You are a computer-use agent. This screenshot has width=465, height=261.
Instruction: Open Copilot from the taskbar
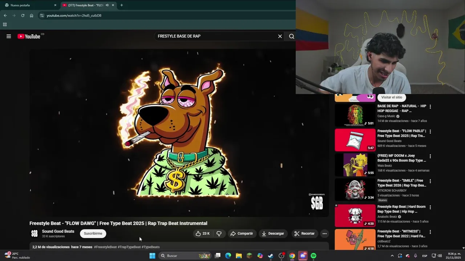[x=260, y=256]
